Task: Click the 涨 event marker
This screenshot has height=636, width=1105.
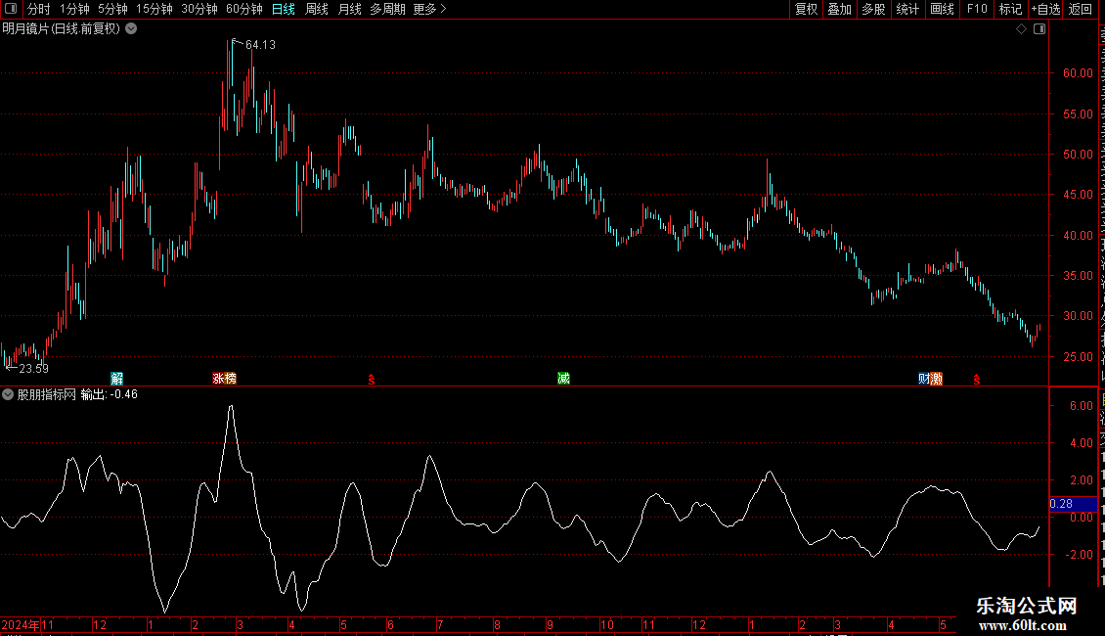Action: point(218,379)
